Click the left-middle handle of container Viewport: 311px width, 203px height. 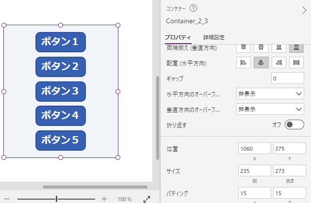tap(4, 92)
